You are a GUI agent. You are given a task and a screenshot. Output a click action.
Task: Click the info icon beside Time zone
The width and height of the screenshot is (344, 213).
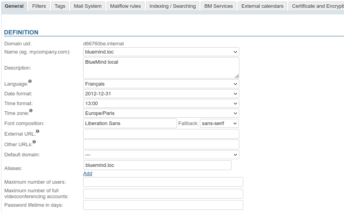(31, 111)
